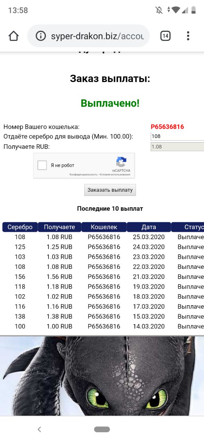Click the silver value 125 in the table
The width and height of the screenshot is (204, 443).
pos(20,247)
